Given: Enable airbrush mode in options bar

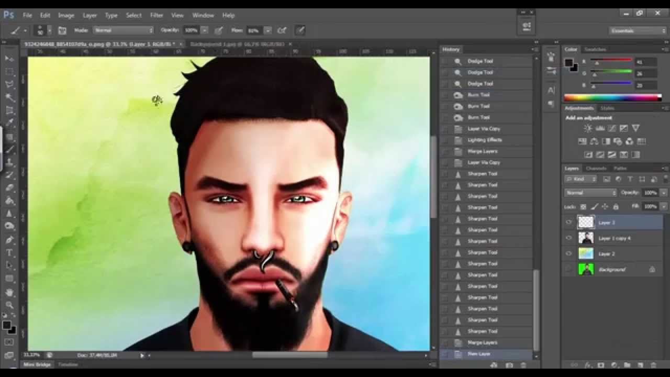Looking at the screenshot, I should click(x=282, y=30).
